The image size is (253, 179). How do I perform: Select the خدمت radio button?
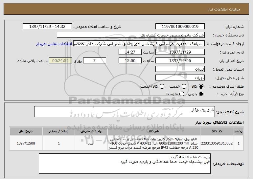(x=184, y=87)
